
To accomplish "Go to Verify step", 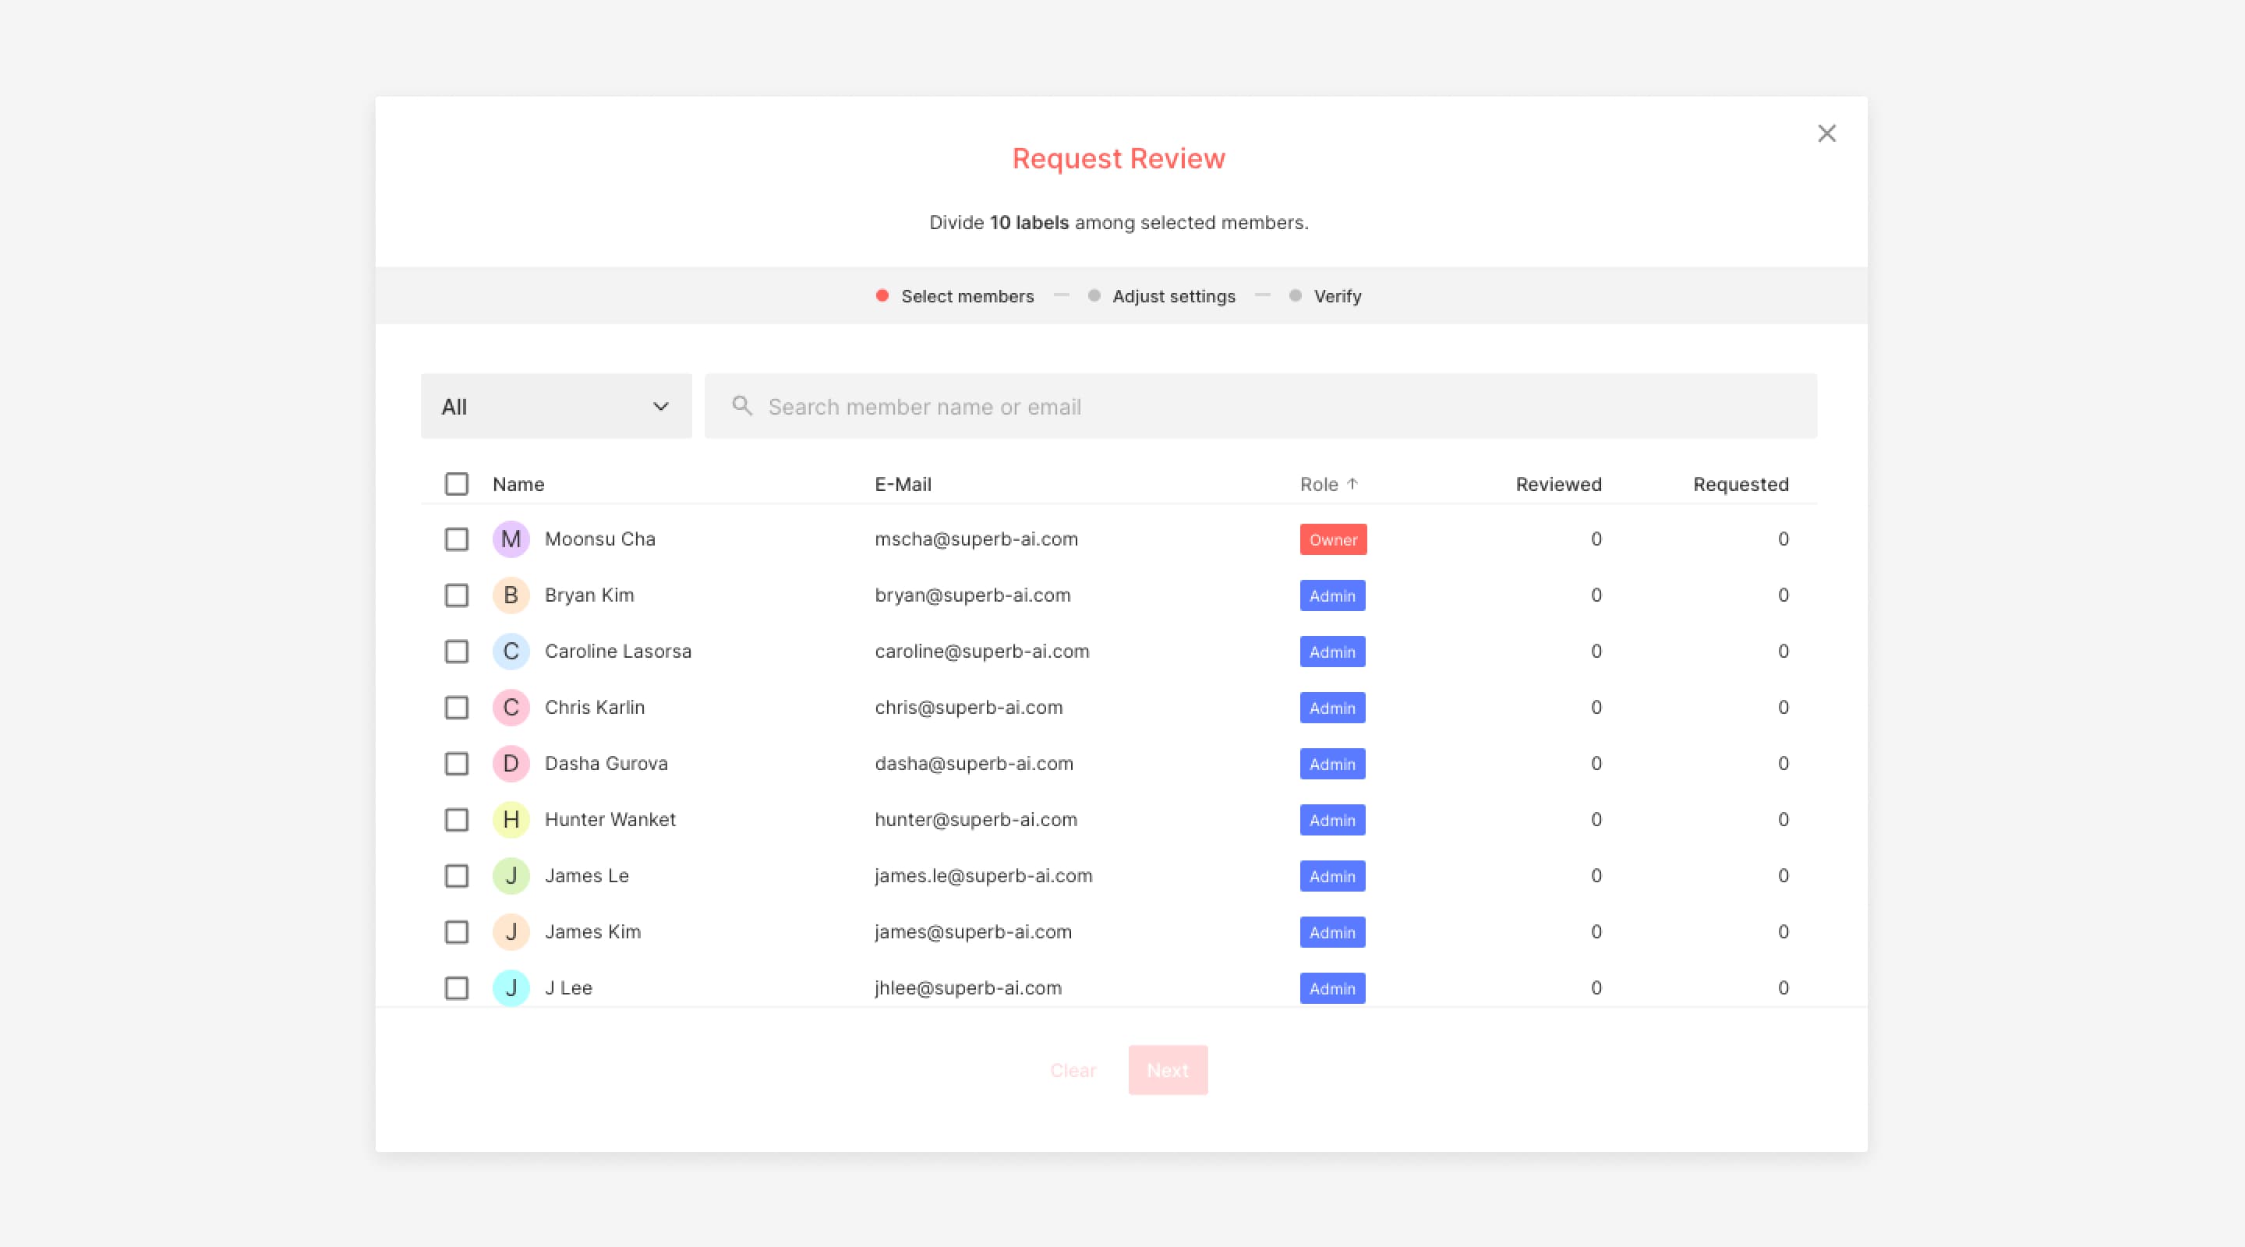I will pos(1325,296).
